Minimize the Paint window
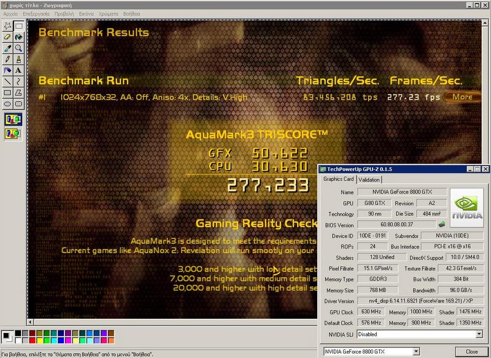The width and height of the screenshot is (491, 358). tap(470, 6)
